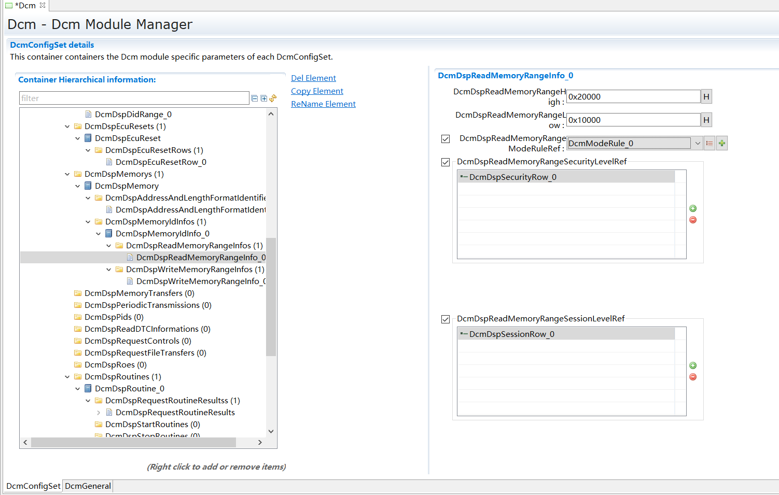The height and width of the screenshot is (495, 779).
Task: Open the DcmModeRule_0 dropdown
Action: 698,143
